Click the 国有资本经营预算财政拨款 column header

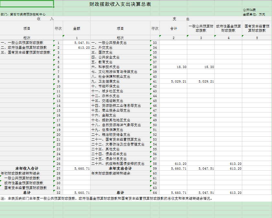tap(257, 28)
